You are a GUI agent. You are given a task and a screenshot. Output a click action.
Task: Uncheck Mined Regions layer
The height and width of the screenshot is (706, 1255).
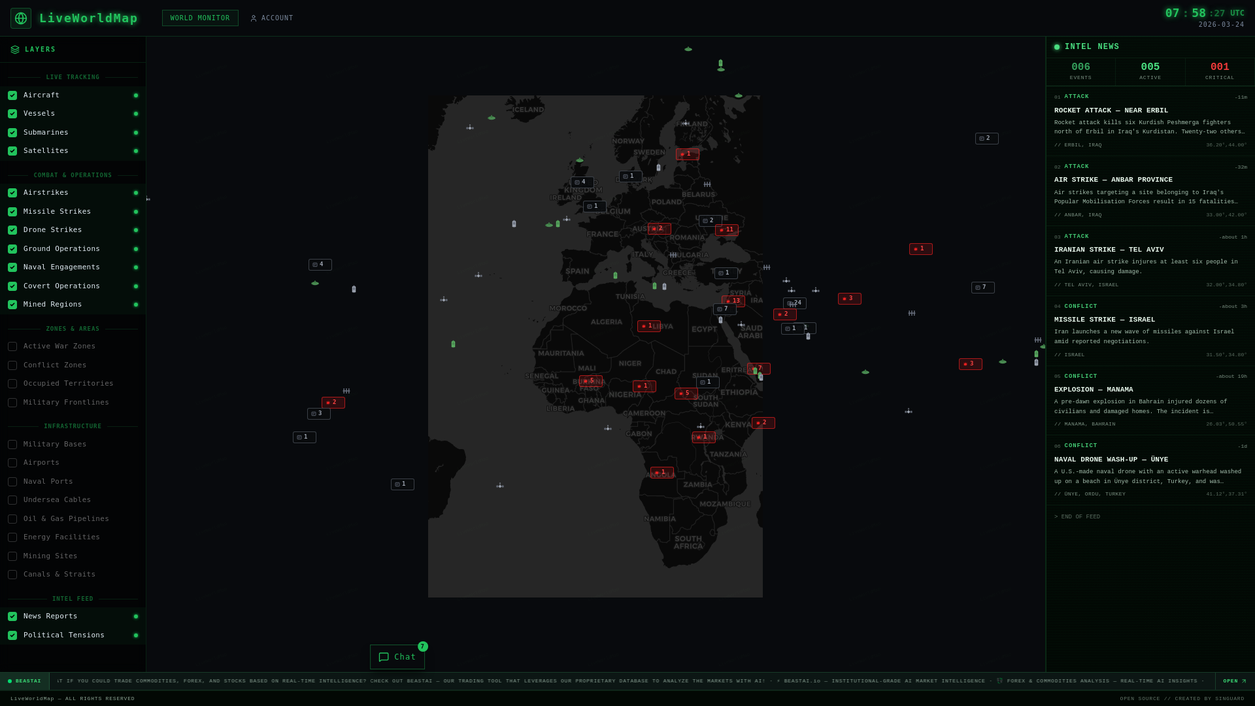[12, 305]
